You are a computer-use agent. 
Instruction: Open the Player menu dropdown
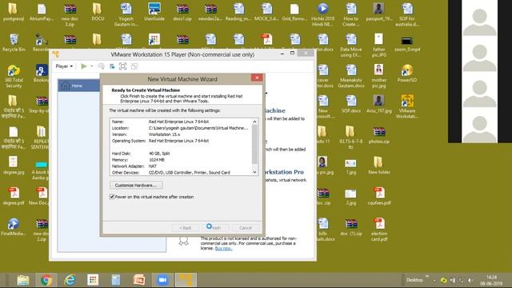64,66
